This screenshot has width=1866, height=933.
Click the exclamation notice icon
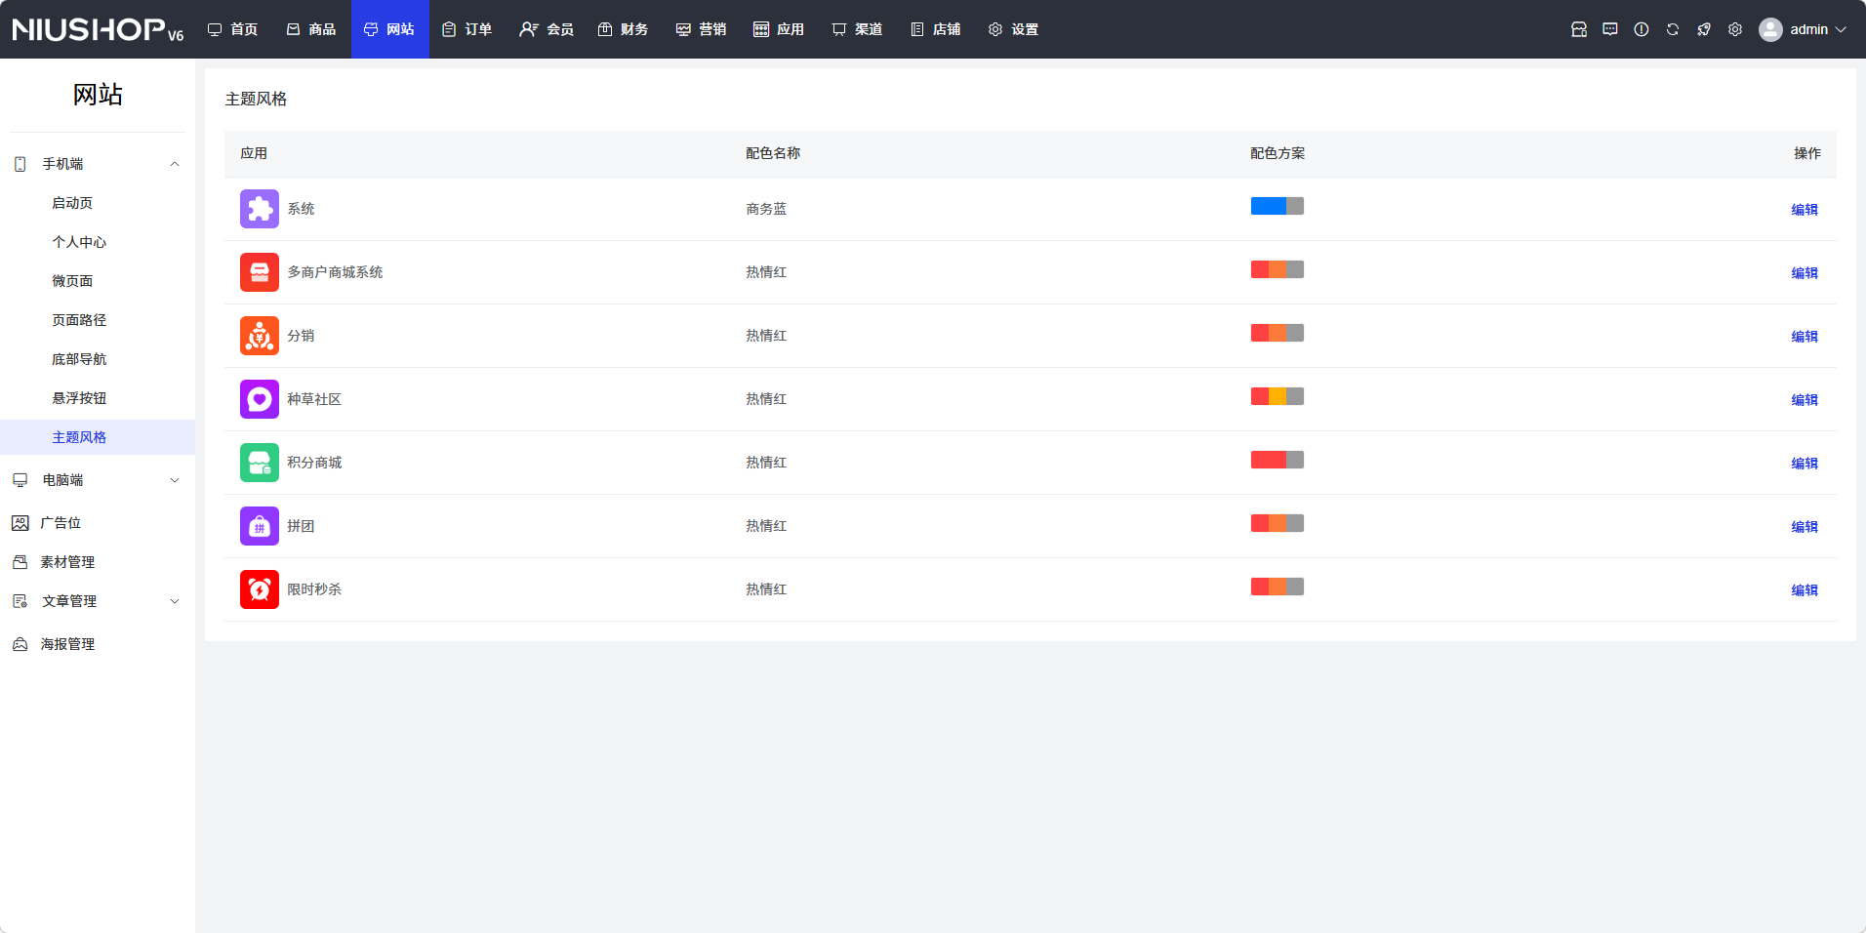[x=1641, y=29]
